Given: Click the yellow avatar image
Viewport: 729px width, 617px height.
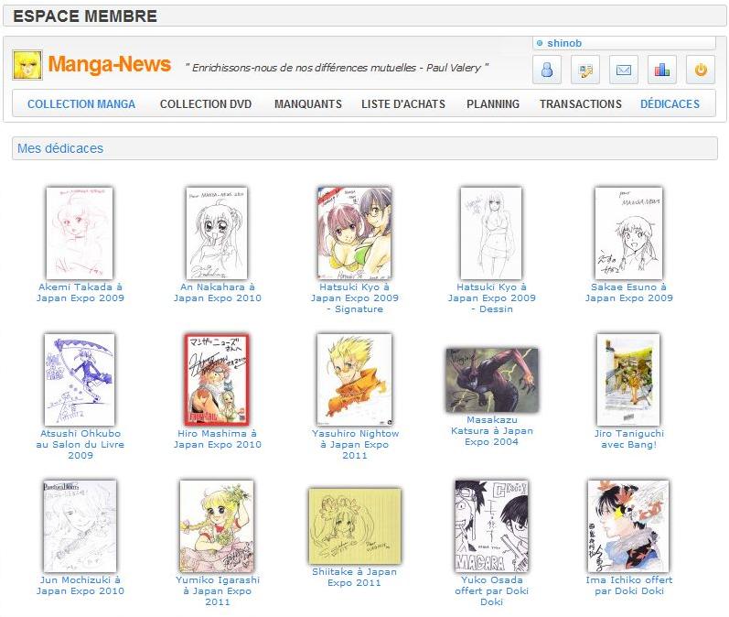Looking at the screenshot, I should click(x=27, y=65).
